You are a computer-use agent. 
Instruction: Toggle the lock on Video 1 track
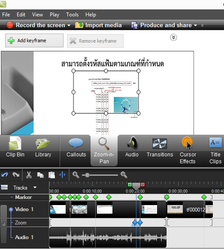(4, 224)
